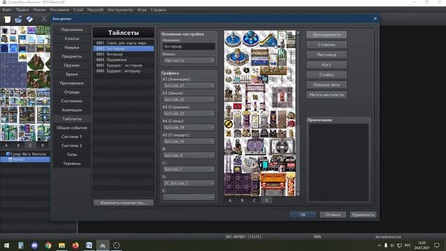Switch to the Анимации database tab
446x251 pixels.
tap(72, 110)
